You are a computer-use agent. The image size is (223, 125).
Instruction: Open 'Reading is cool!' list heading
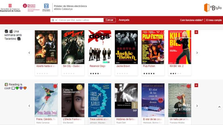[15, 86]
